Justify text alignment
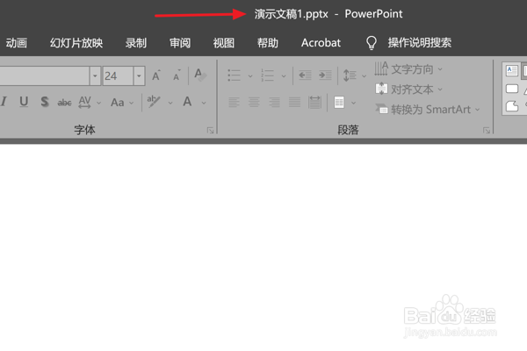The image size is (527, 351). [294, 102]
